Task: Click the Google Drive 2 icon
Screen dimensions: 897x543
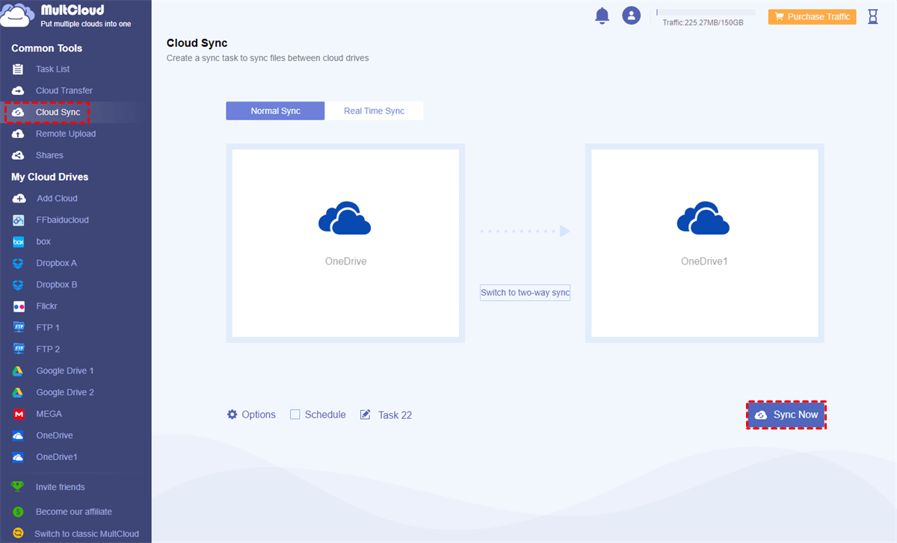Action: (x=19, y=393)
